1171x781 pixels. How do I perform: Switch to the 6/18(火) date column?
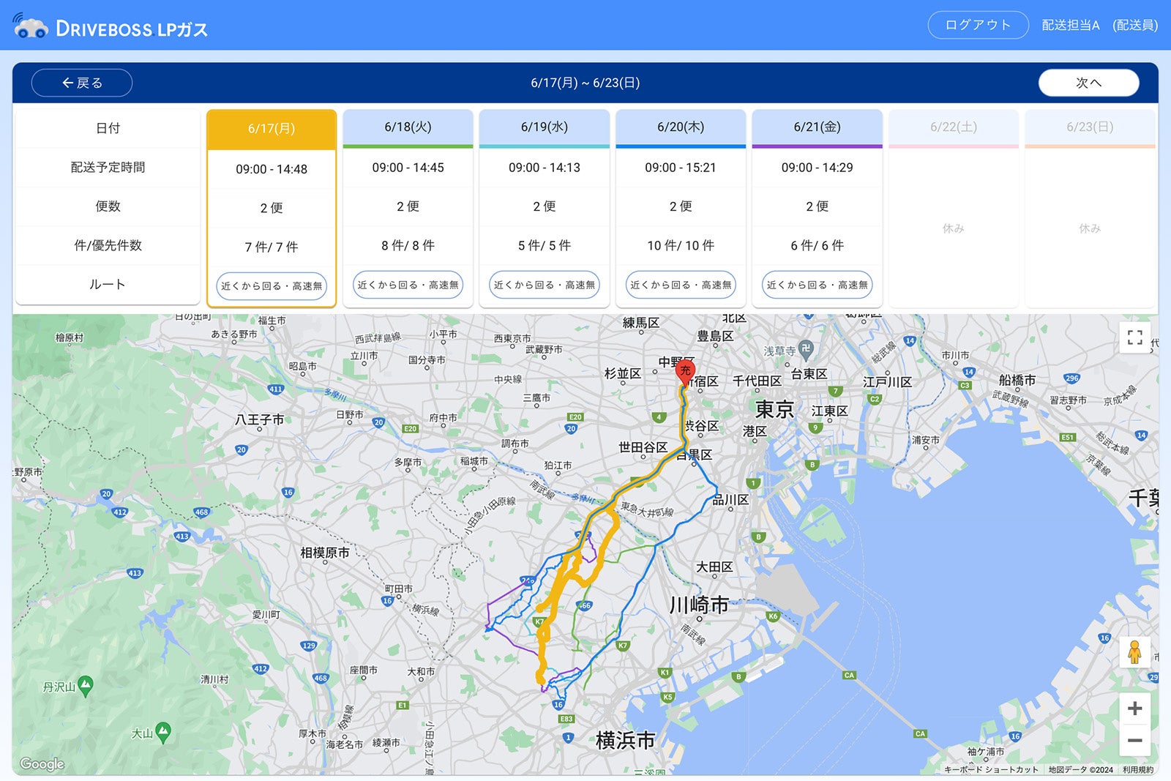407,126
